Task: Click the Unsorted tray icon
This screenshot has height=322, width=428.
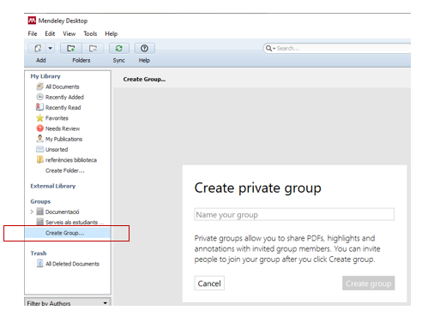Action: tap(40, 149)
